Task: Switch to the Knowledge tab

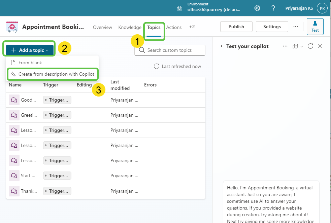Action: tap(130, 27)
